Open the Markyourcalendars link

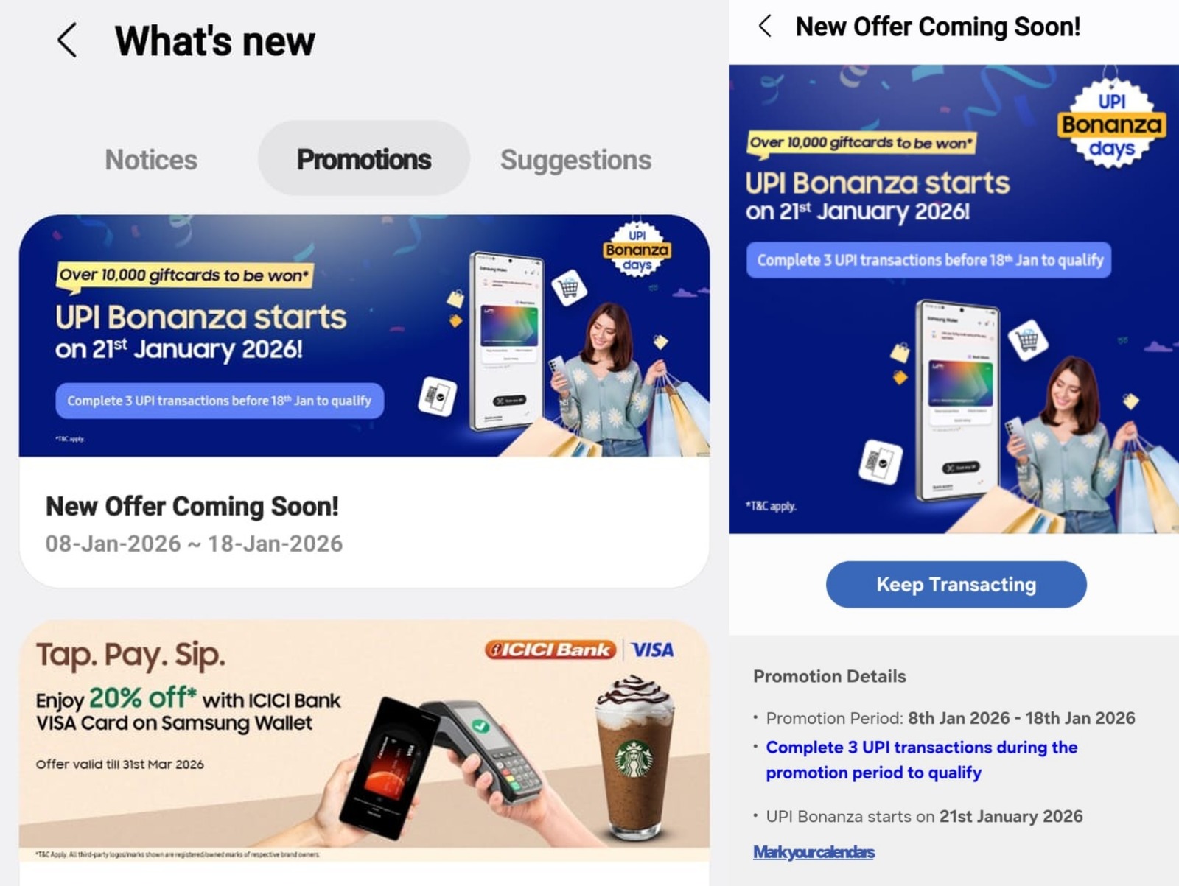(x=814, y=852)
